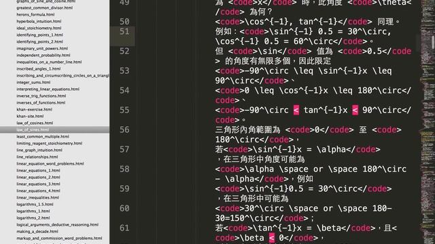The image size is (435, 244).
Task: Click the highlighted law_of_sines.html entry
Action: point(54,129)
